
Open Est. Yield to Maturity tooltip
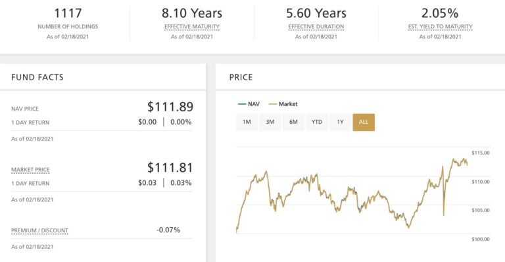click(x=441, y=27)
